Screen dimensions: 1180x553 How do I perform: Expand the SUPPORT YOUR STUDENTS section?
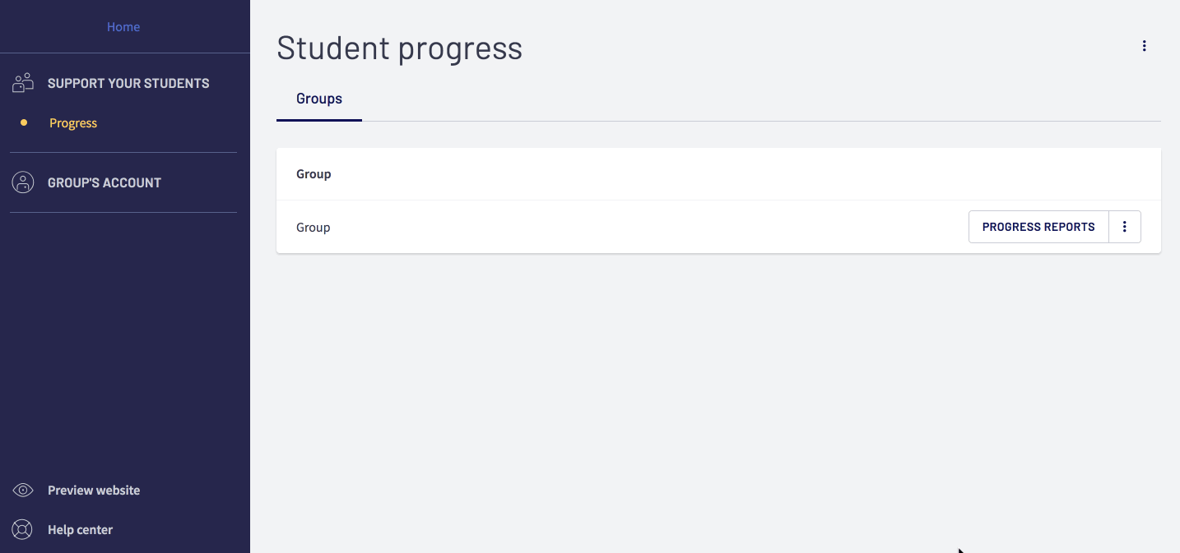coord(128,83)
